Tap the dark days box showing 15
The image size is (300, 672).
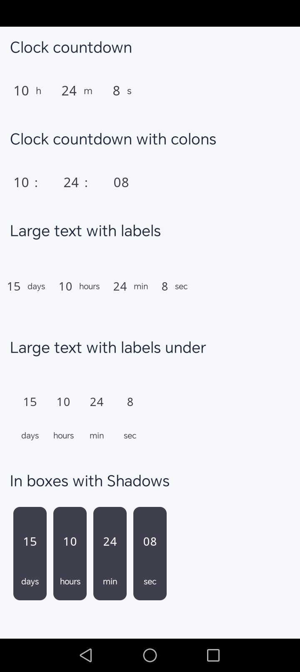pyautogui.click(x=30, y=553)
